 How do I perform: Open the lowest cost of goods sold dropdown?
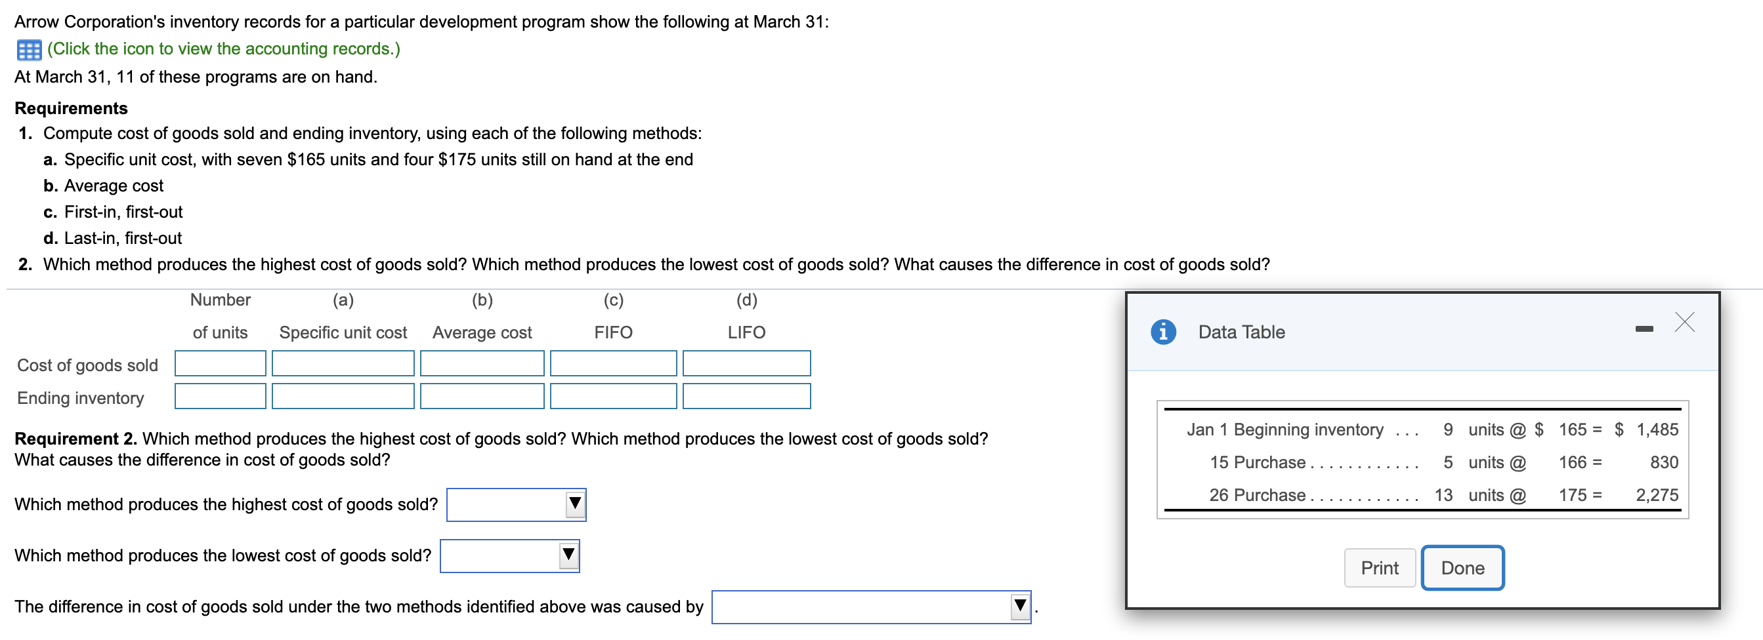point(510,556)
